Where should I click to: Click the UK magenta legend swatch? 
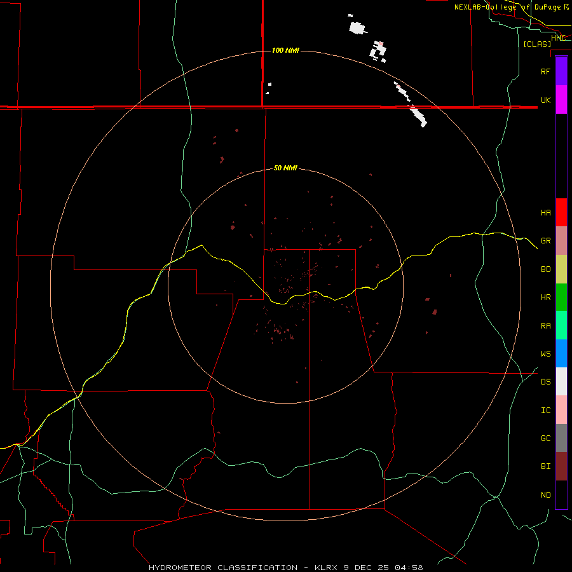(561, 100)
